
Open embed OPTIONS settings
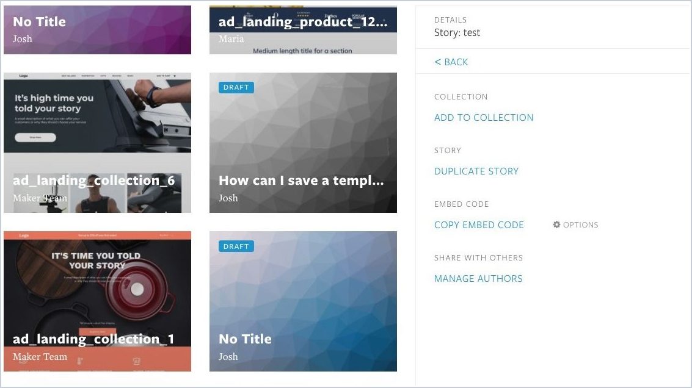(x=575, y=225)
